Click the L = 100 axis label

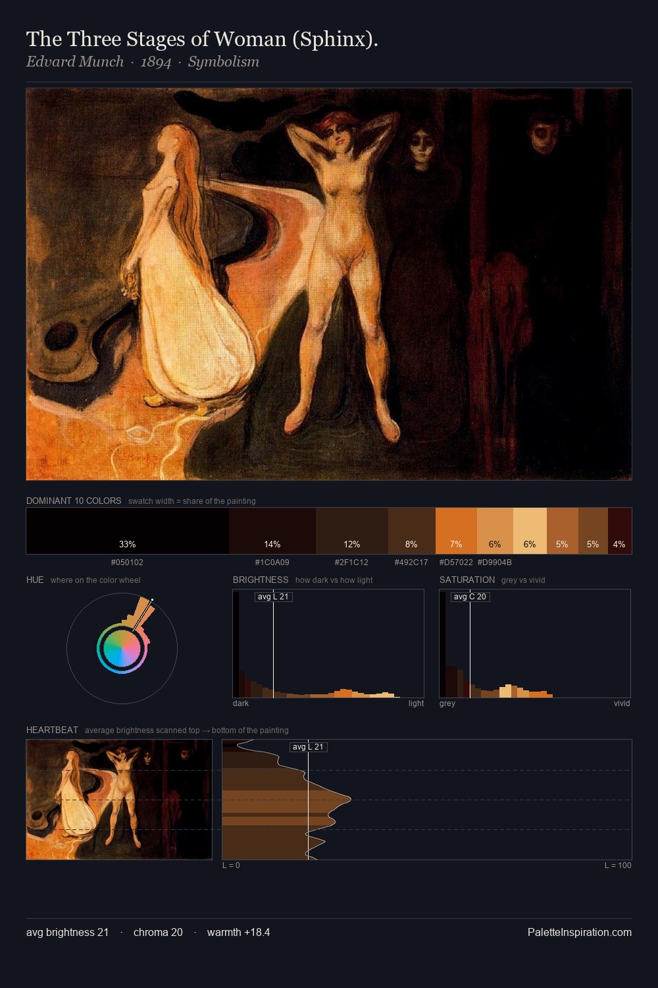point(618,865)
